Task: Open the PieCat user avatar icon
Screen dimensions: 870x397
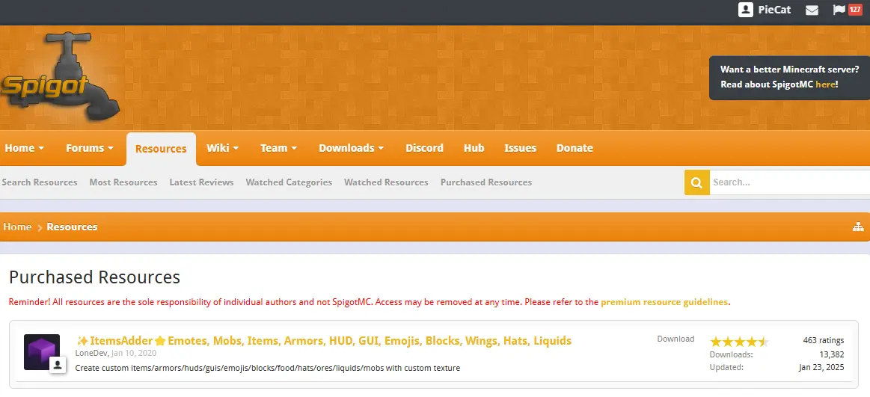Action: (746, 10)
